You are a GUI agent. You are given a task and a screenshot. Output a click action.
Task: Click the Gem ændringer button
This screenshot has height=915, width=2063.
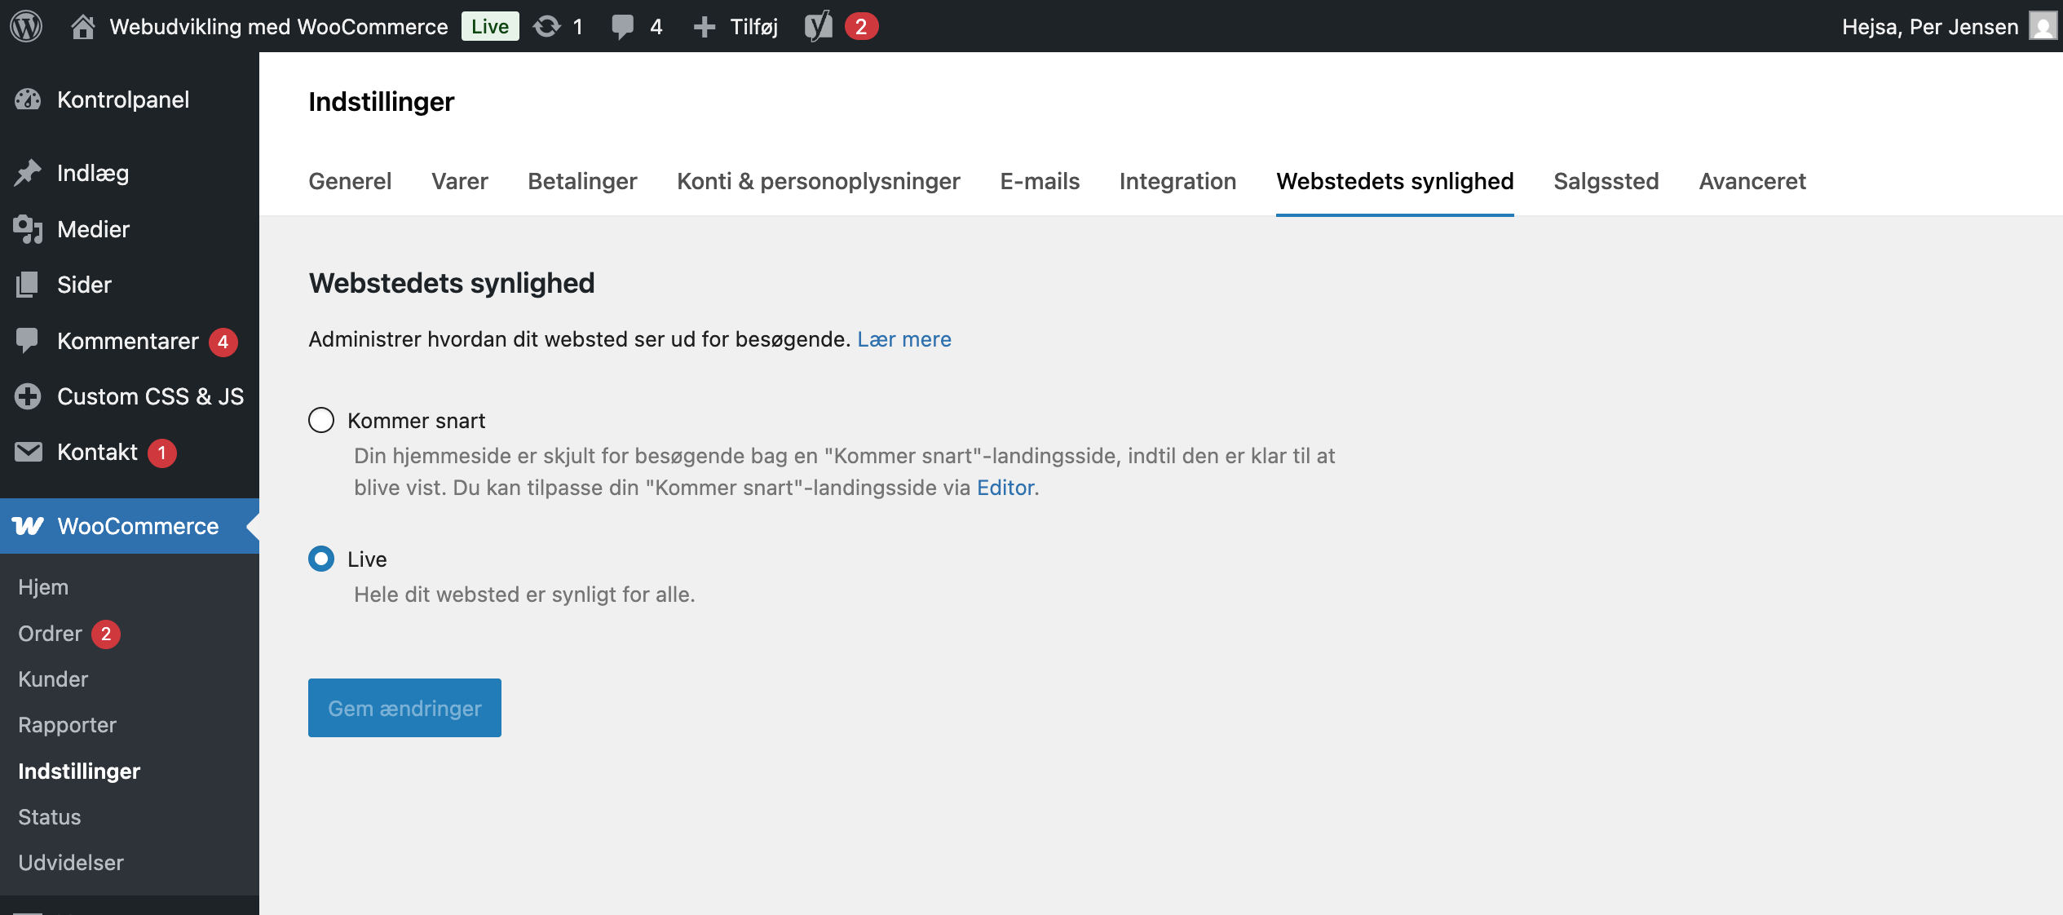coord(404,708)
